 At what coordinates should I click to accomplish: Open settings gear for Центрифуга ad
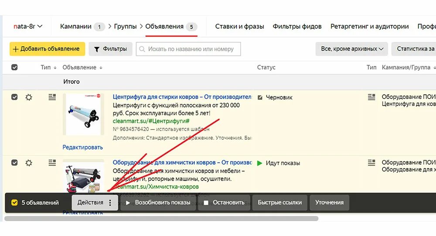click(x=29, y=97)
